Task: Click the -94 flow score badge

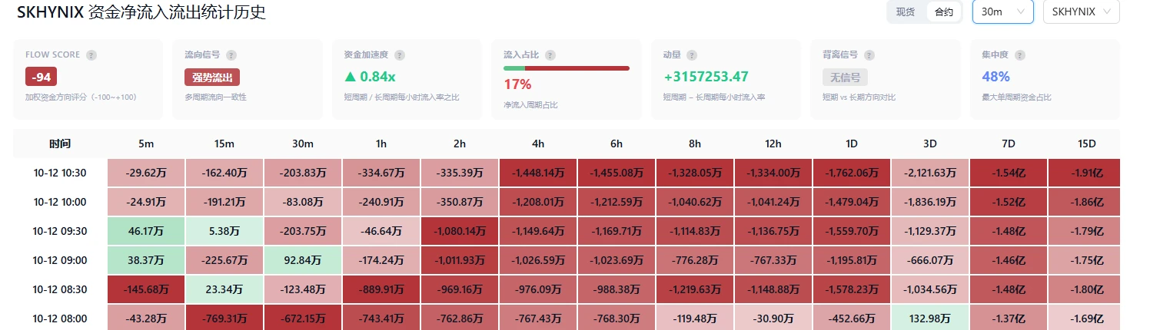Action: tap(42, 77)
